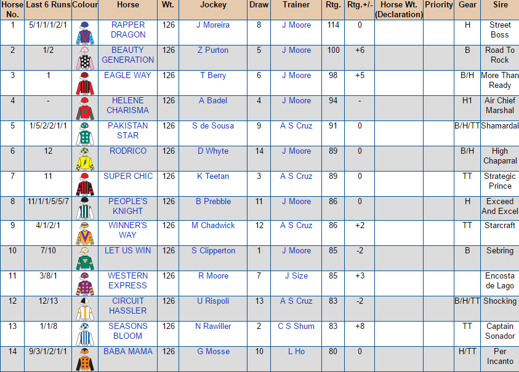The height and width of the screenshot is (372, 519).
Task: View jockey N Rawiller's profile
Action: [213, 326]
